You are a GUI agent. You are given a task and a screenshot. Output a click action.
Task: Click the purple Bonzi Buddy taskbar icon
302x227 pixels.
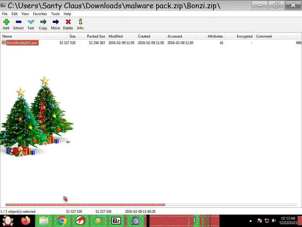point(136,221)
